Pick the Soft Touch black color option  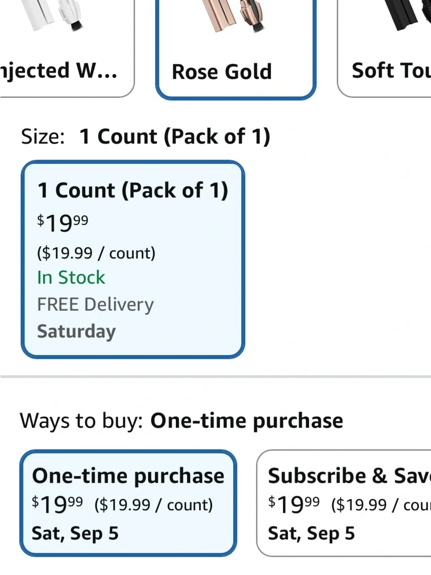tap(384, 48)
